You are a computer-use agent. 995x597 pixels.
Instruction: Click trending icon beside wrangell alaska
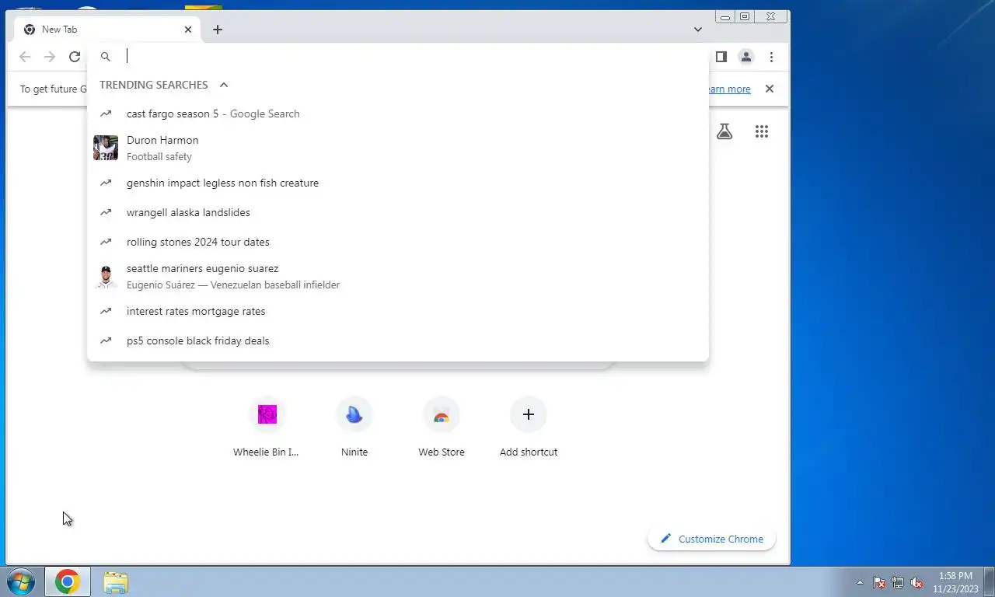click(x=106, y=212)
